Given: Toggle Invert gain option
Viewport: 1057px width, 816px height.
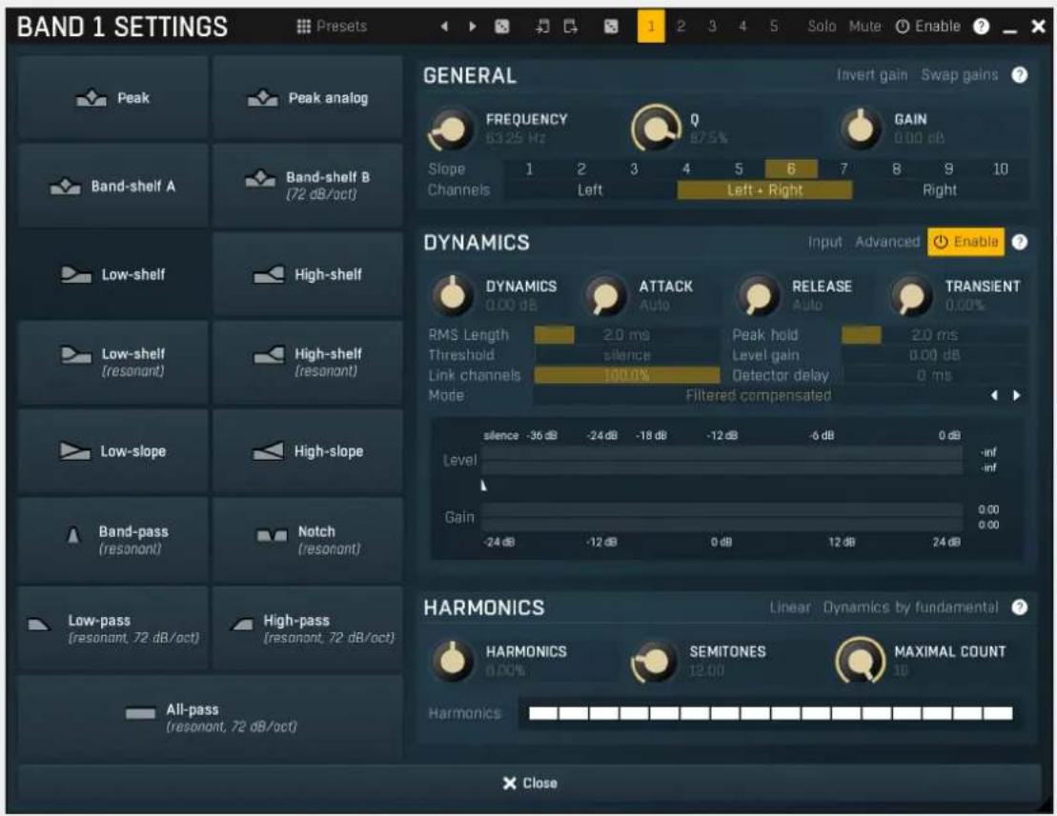Looking at the screenshot, I should click(x=872, y=74).
